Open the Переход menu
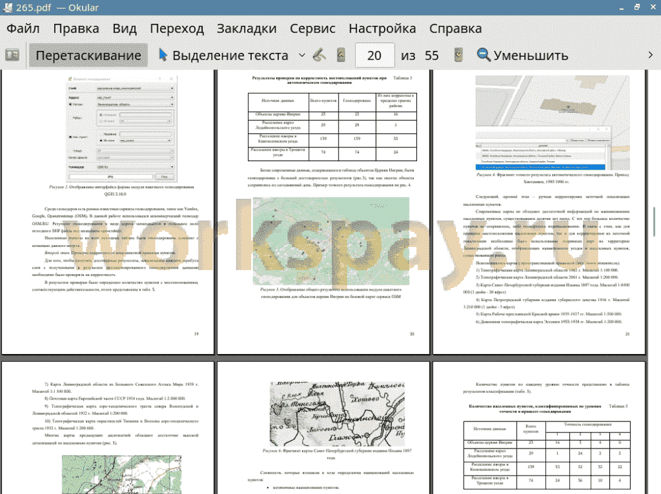Screen dimensions: 661x494 [x=176, y=28]
